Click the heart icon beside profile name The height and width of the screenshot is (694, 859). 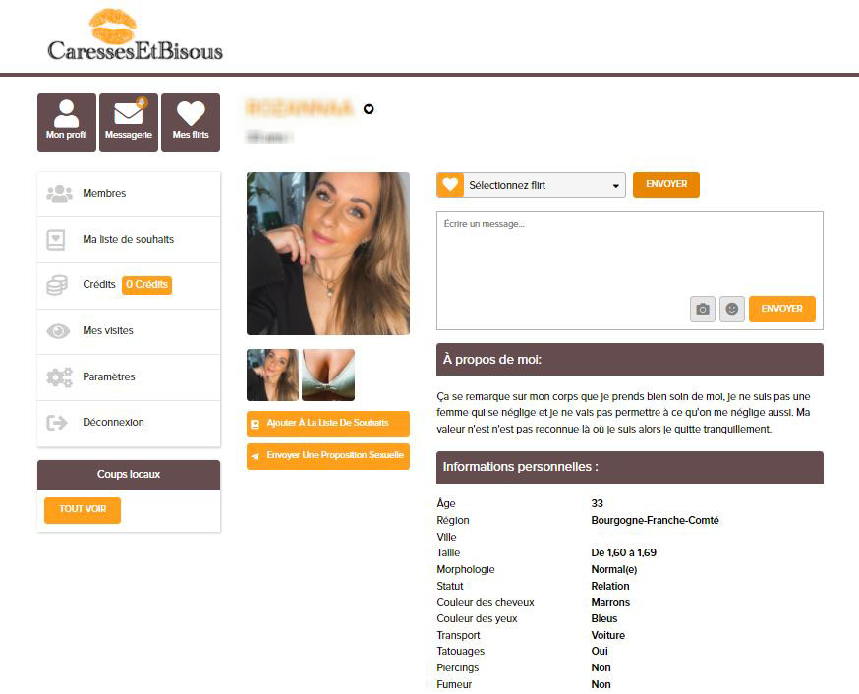[369, 109]
